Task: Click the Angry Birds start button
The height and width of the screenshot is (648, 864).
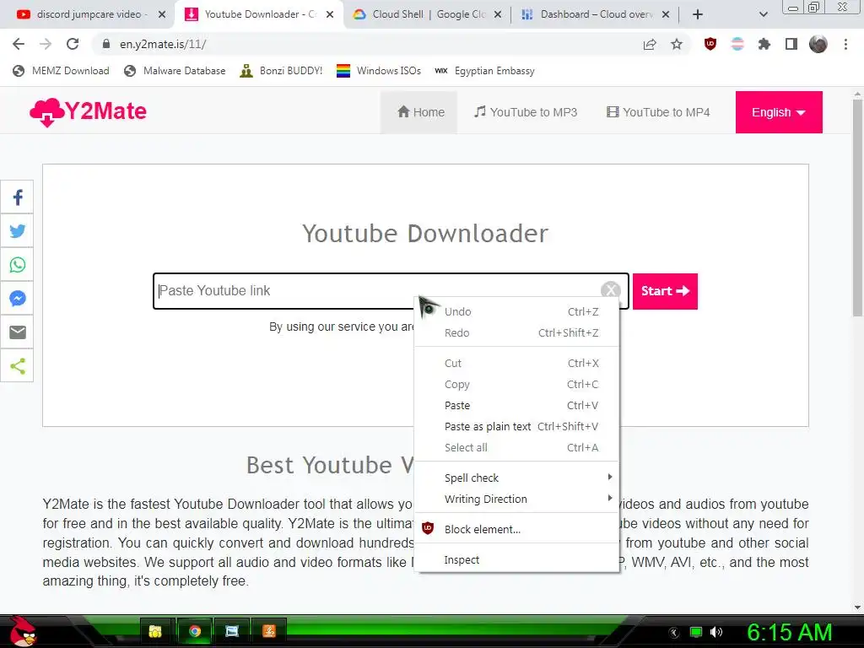Action: (x=23, y=631)
